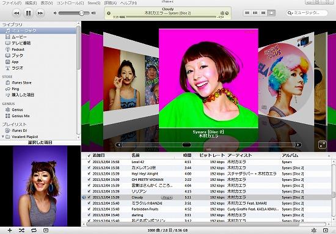Uncheck the カメレオン2世 track checkbox
This screenshot has width=336, height=234.
coord(89,168)
